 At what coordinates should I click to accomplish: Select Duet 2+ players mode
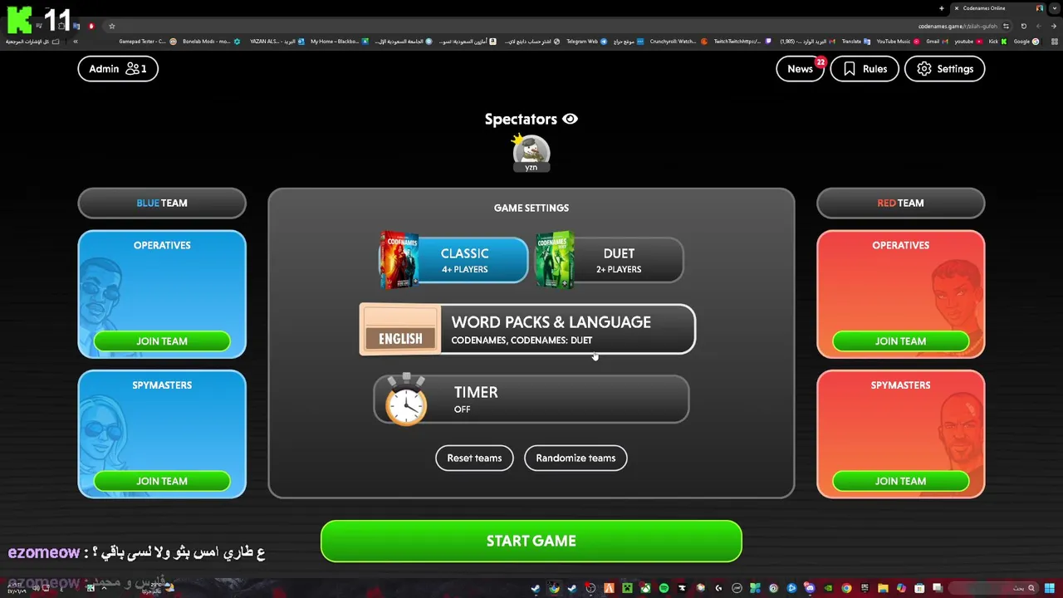[x=609, y=260]
